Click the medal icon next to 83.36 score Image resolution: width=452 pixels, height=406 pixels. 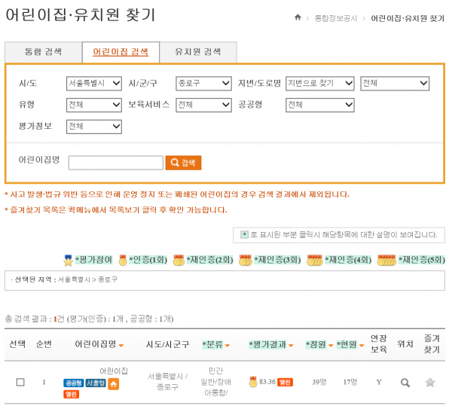[253, 383]
